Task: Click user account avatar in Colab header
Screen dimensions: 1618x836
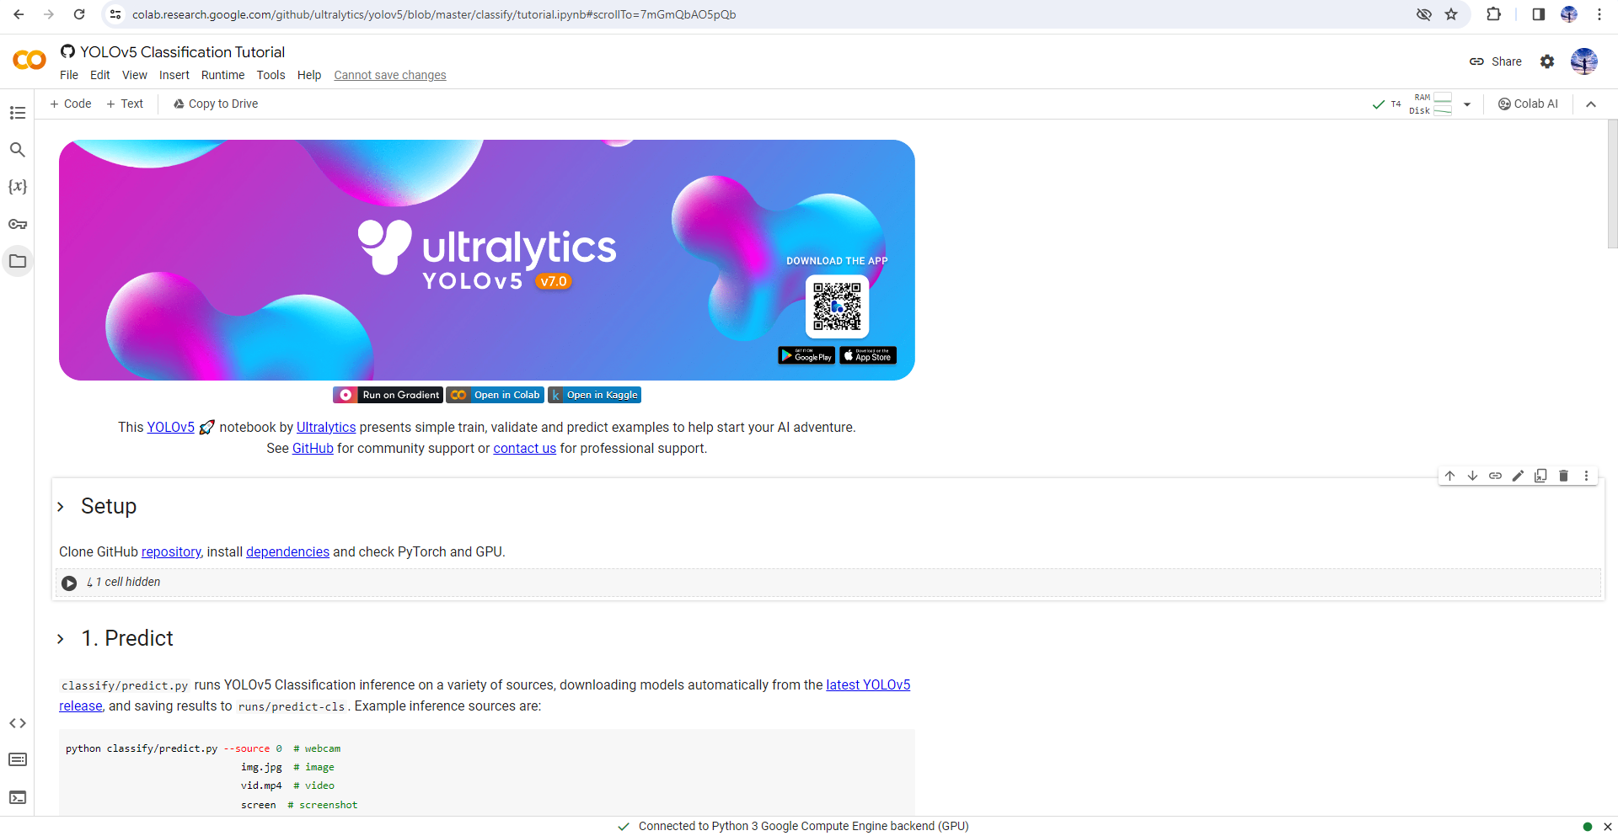Action: 1584,61
